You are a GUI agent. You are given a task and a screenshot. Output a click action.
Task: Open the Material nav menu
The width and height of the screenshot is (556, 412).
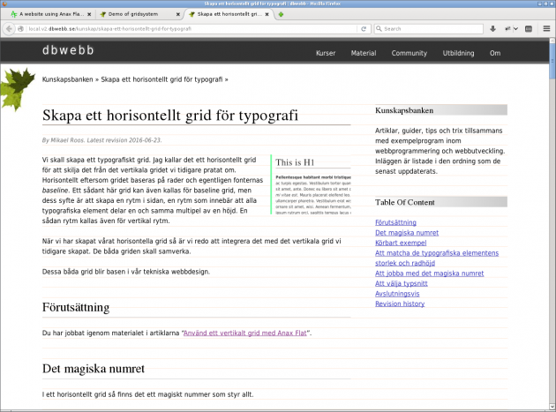click(x=364, y=53)
